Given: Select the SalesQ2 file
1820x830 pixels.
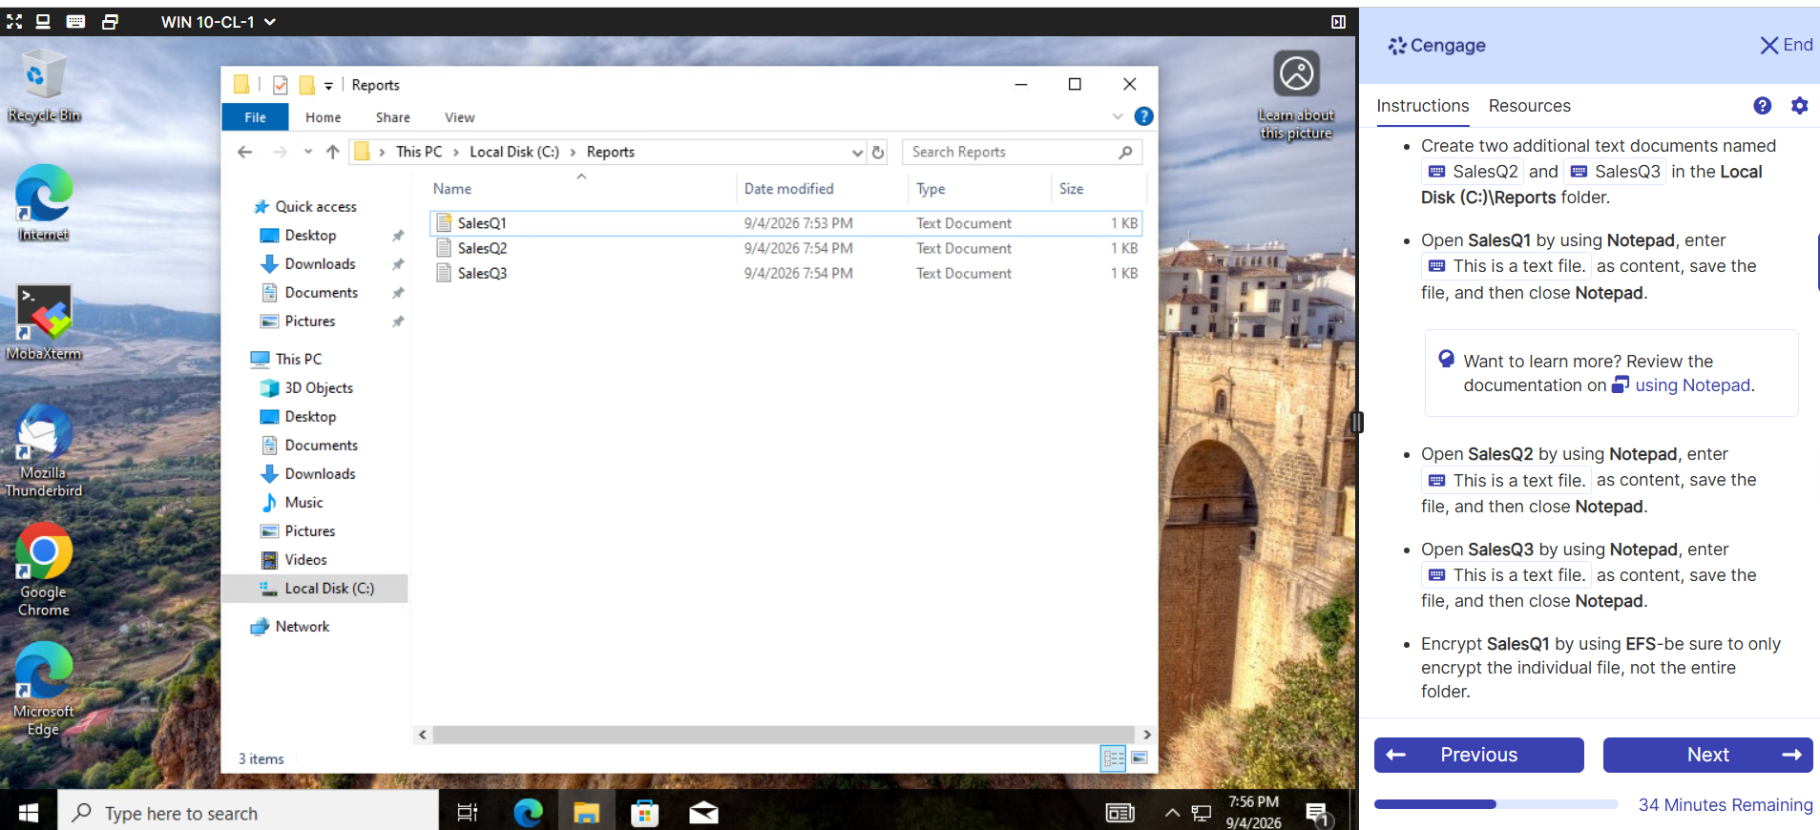Looking at the screenshot, I should coord(785,248).
